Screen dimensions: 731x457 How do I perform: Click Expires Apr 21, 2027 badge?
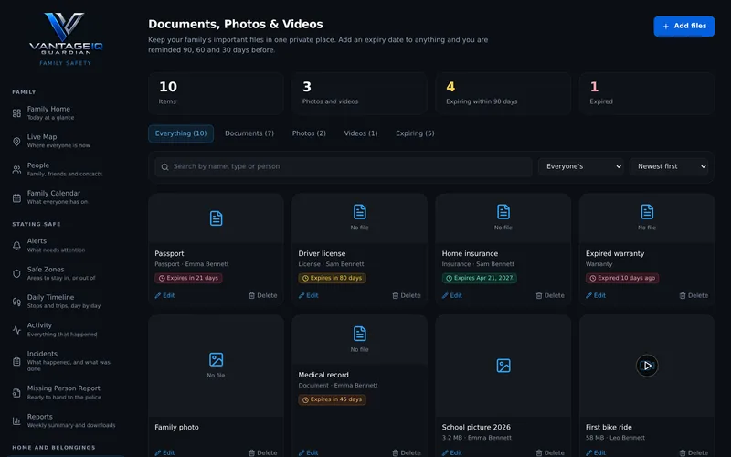pyautogui.click(x=479, y=278)
